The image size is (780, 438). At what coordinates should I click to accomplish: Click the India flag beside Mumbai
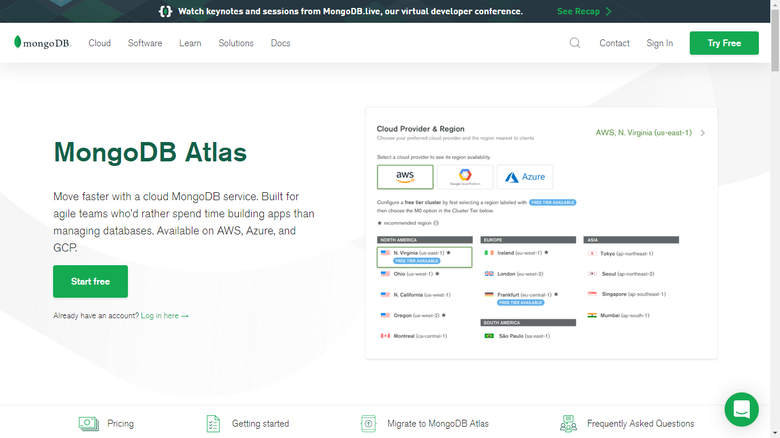[592, 315]
